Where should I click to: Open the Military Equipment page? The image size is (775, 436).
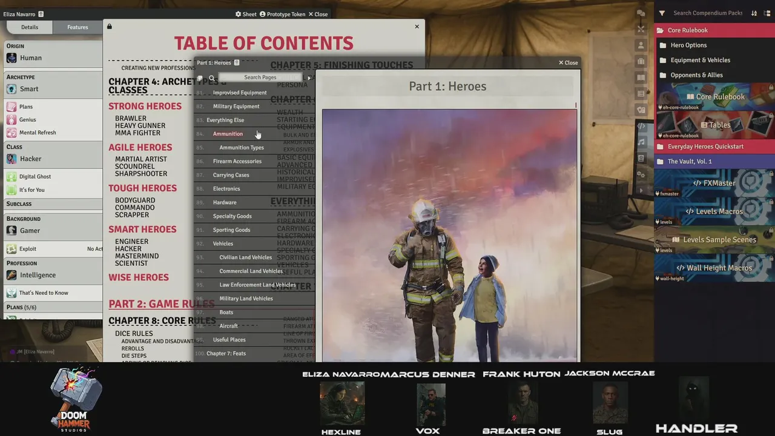point(236,107)
